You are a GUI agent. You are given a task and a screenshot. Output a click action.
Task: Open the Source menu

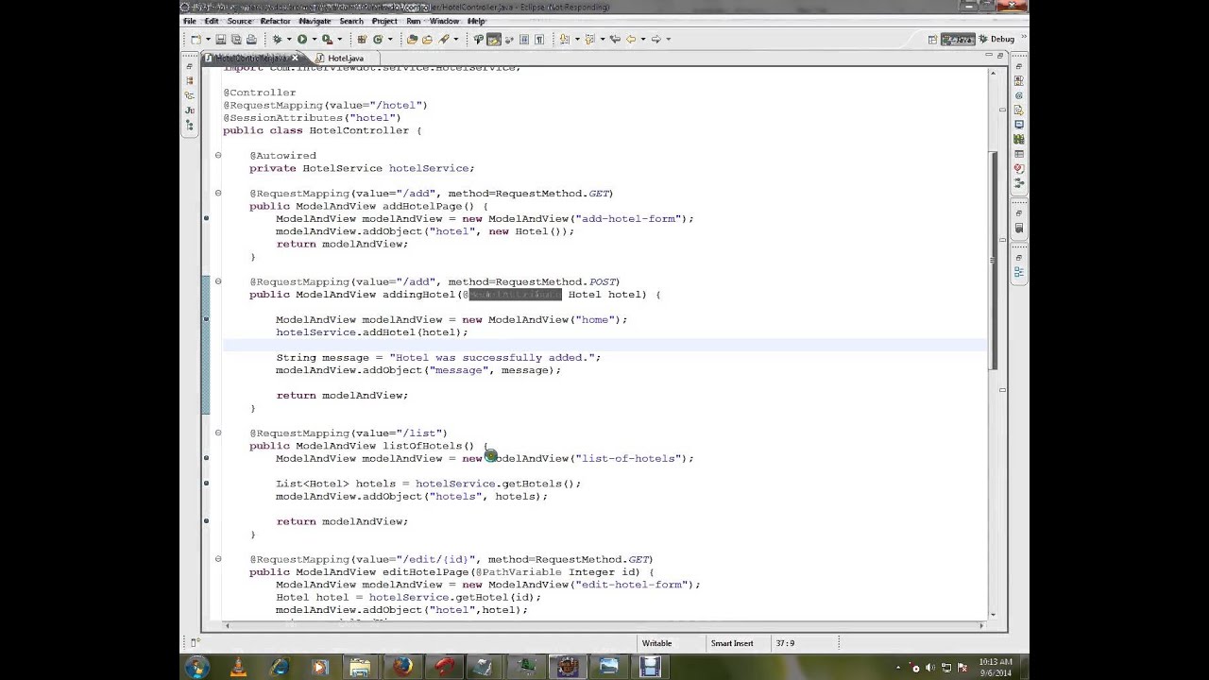pyautogui.click(x=239, y=21)
